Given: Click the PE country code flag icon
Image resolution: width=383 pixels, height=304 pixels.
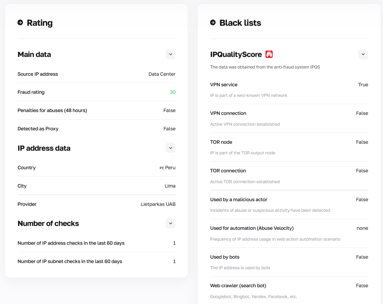Looking at the screenshot, I should click(x=162, y=168).
